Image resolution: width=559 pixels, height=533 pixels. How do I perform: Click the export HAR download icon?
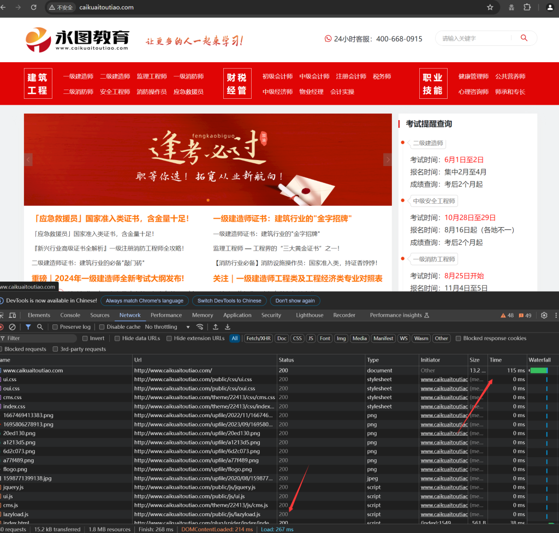[228, 327]
